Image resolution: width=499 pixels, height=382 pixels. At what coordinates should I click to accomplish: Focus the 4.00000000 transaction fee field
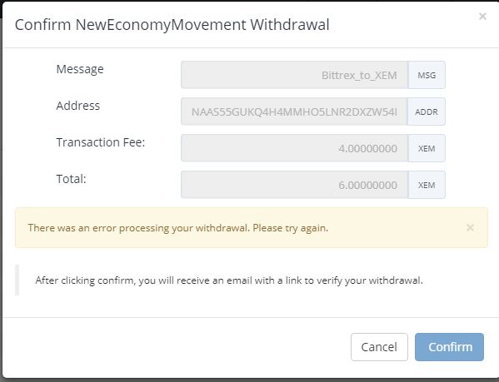(294, 148)
